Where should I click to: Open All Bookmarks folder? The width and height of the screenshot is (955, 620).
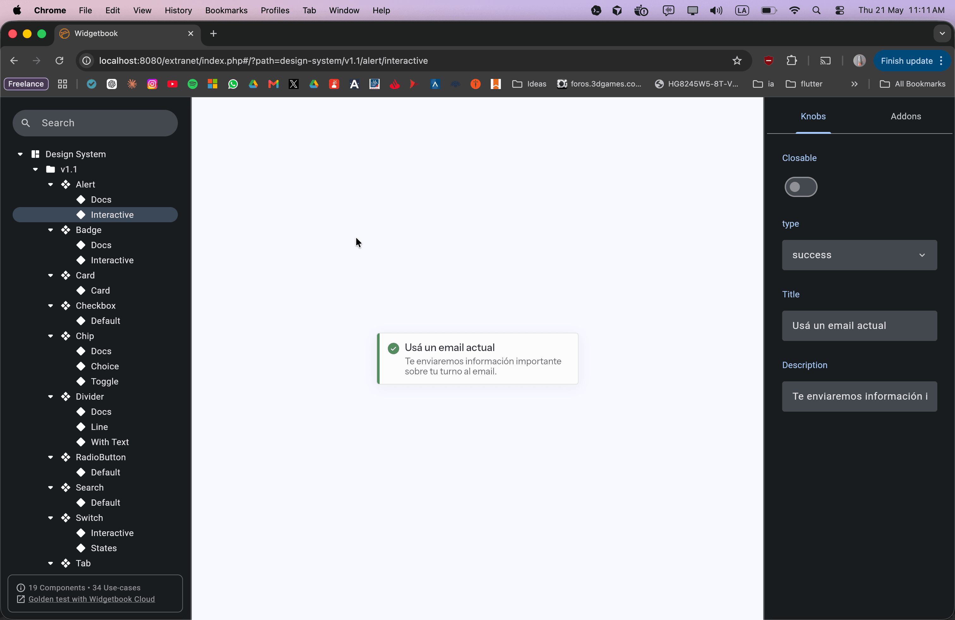[912, 84]
